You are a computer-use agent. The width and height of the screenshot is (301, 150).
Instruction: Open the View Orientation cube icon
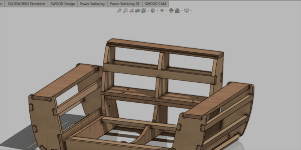point(143,11)
